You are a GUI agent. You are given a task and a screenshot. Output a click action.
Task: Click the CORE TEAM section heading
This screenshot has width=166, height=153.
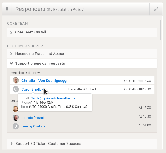click(17, 23)
